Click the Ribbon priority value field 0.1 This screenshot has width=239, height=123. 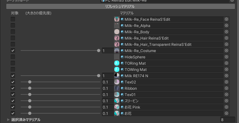[x=108, y=88]
